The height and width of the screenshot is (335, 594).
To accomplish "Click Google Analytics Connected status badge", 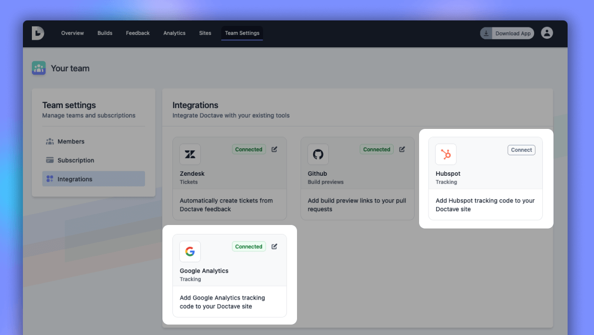I will point(249,246).
